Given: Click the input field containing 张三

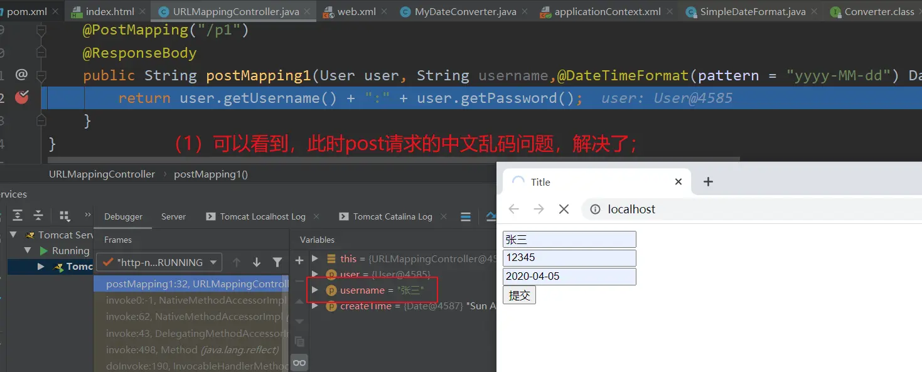Looking at the screenshot, I should [569, 239].
